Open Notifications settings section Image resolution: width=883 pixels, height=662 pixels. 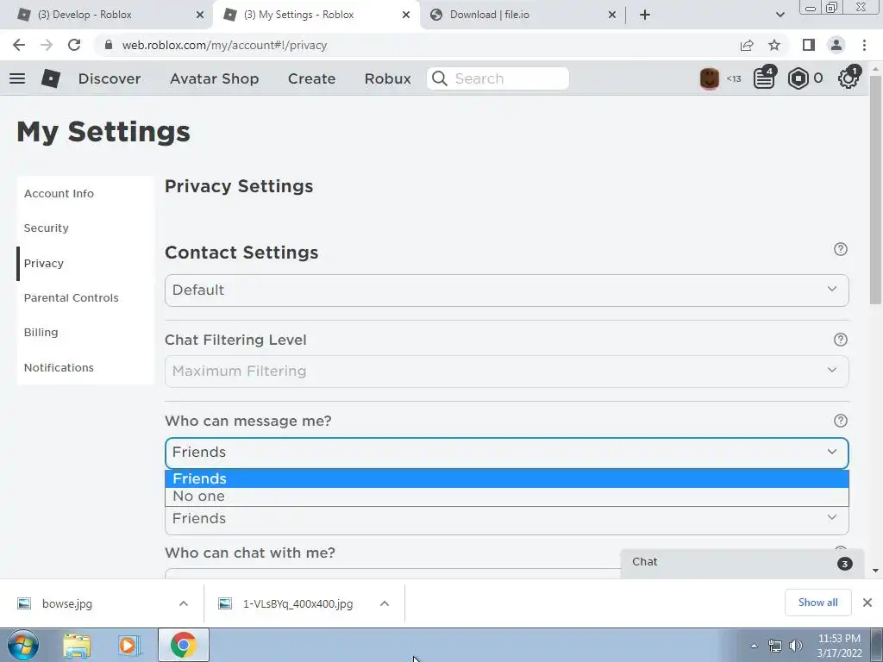tap(59, 367)
